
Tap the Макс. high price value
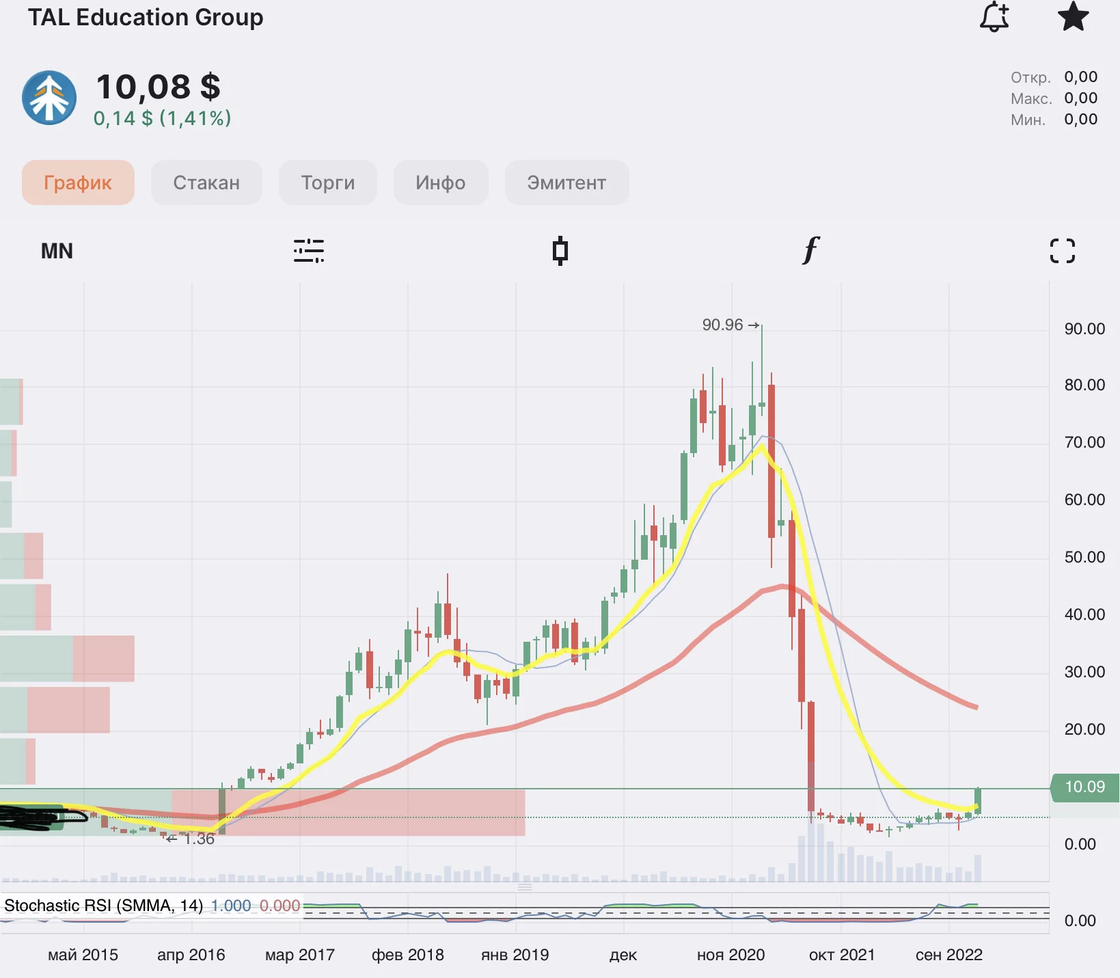pos(1081,98)
